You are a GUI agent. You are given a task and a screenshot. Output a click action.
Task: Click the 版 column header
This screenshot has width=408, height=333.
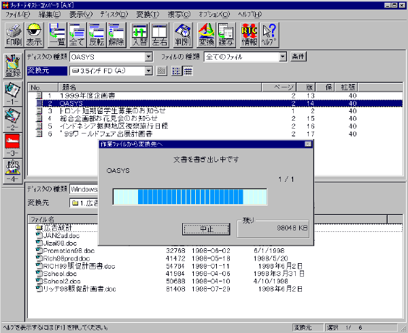pyautogui.click(x=306, y=87)
